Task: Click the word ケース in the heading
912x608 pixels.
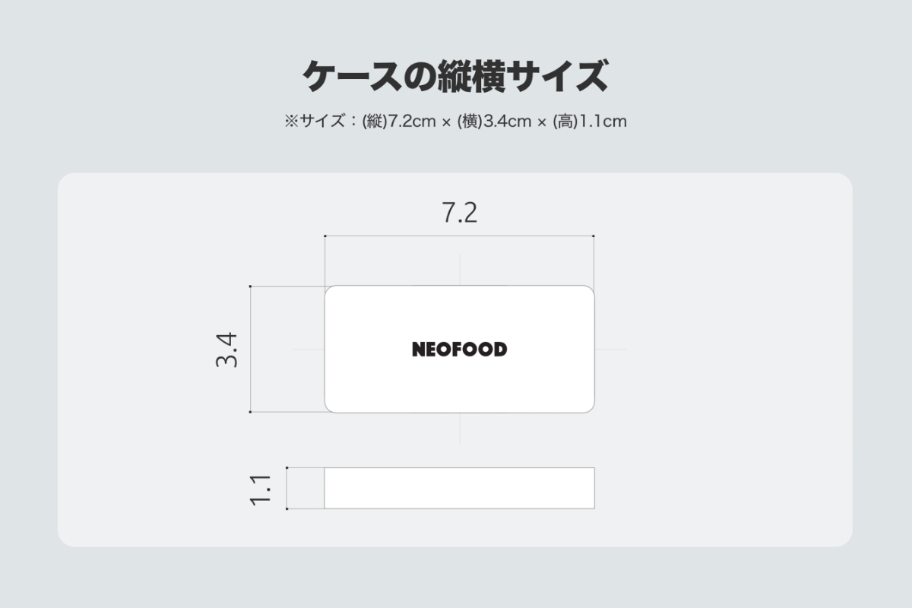Action: pyautogui.click(x=349, y=76)
